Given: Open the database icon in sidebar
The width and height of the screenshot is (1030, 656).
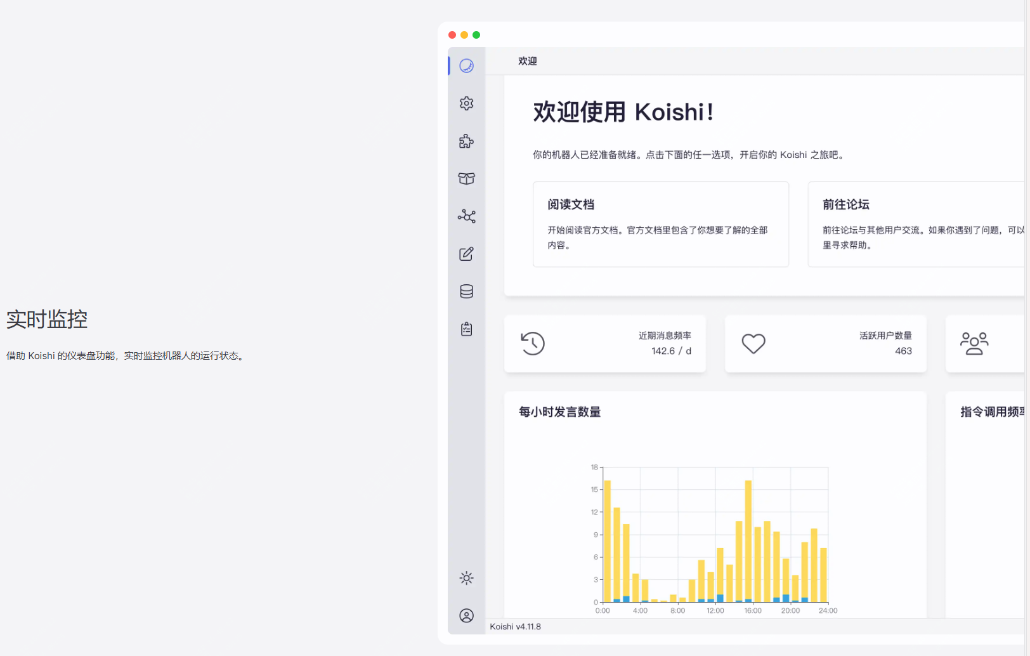Looking at the screenshot, I should tap(466, 291).
